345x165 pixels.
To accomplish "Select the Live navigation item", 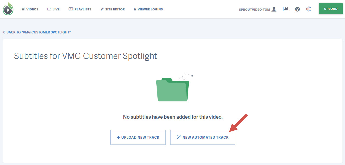I will point(53,9).
